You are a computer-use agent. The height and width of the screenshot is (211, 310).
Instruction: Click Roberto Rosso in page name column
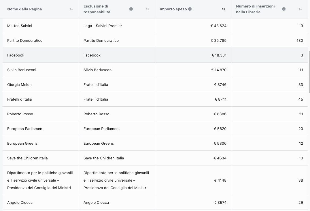coord(20,114)
